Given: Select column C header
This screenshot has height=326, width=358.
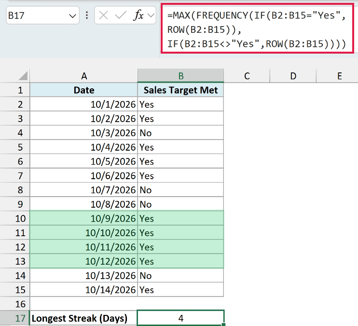Looking at the screenshot, I should point(247,76).
